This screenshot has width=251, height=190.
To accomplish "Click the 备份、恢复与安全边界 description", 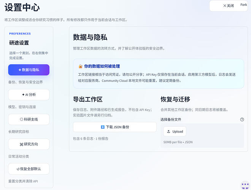I will pos(25,82).
